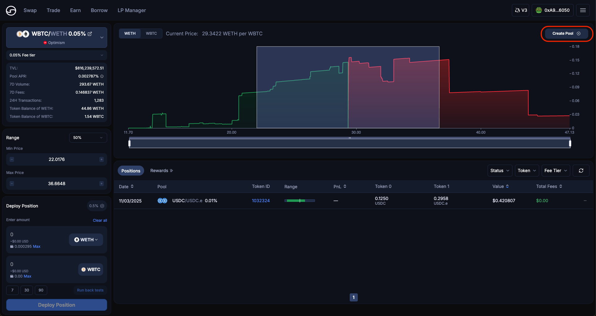Screen dimensions: 596x316
Task: Click the refresh positions icon
Action: pyautogui.click(x=581, y=171)
